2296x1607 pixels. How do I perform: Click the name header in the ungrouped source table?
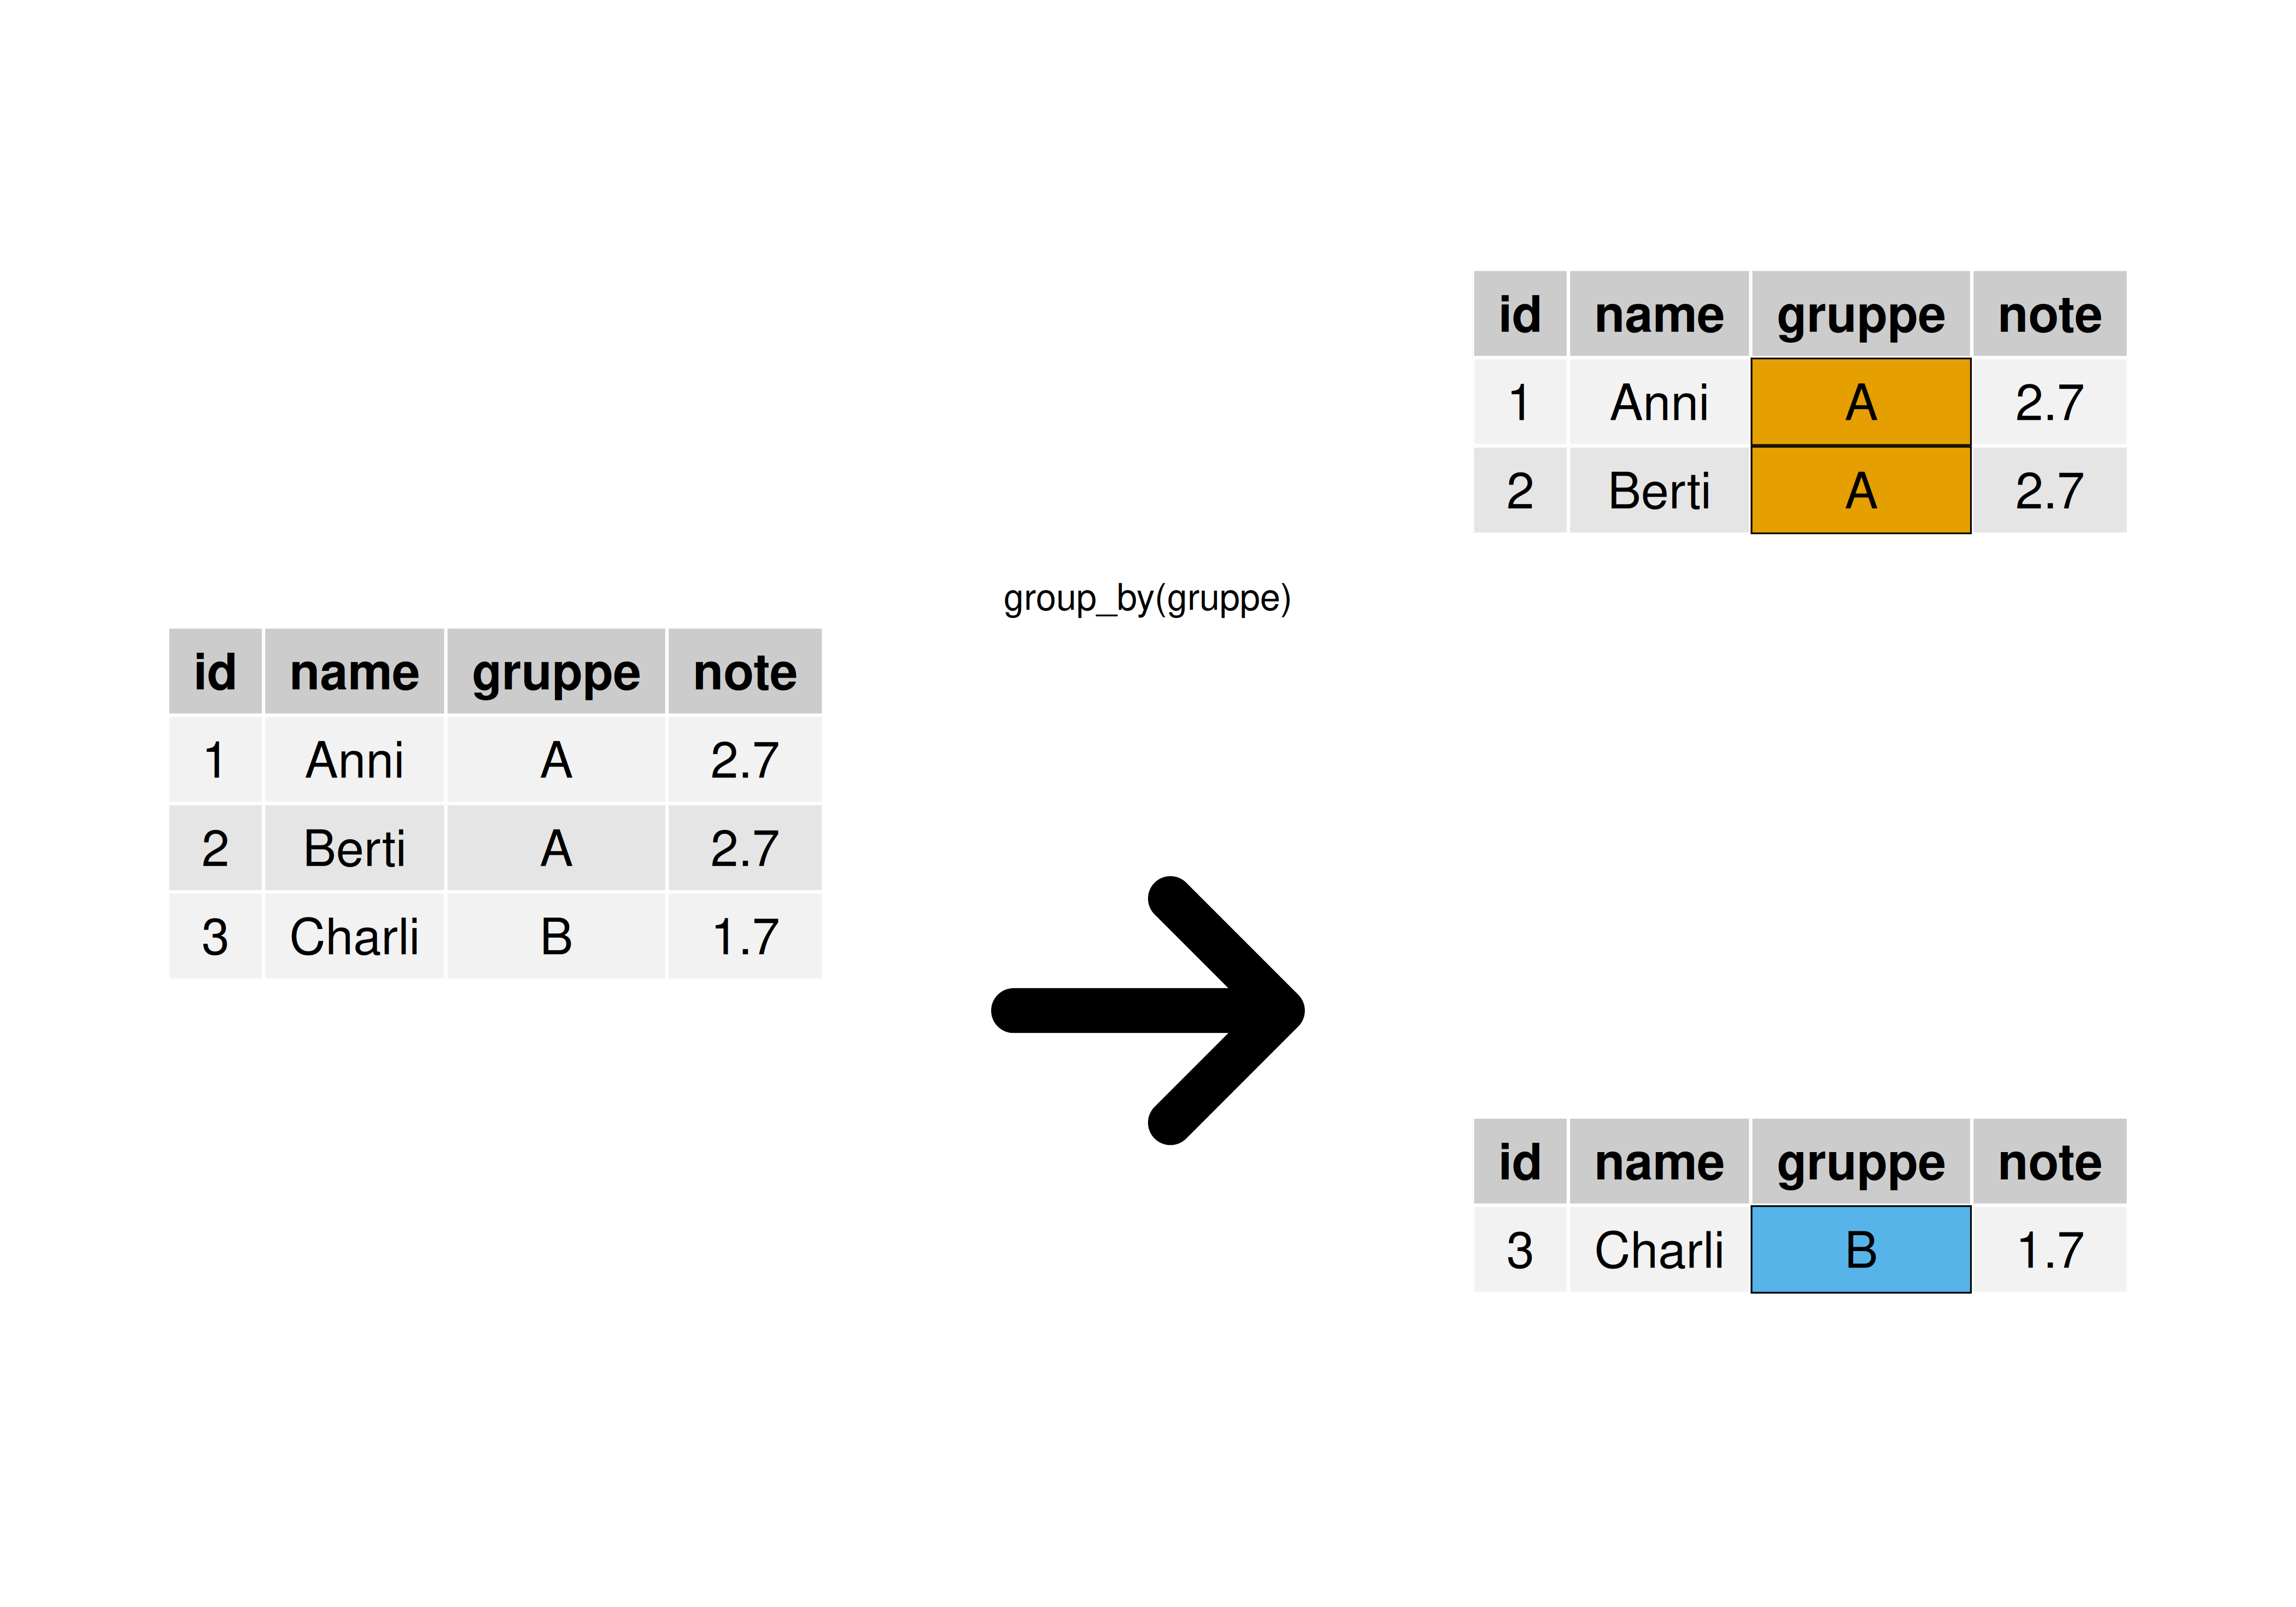pos(354,672)
